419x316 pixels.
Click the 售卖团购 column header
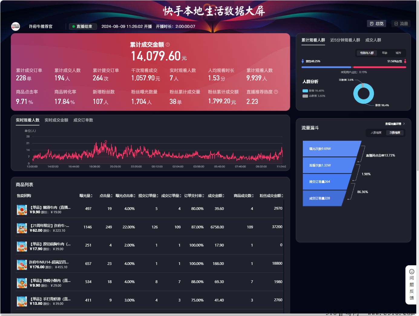[x=24, y=196]
